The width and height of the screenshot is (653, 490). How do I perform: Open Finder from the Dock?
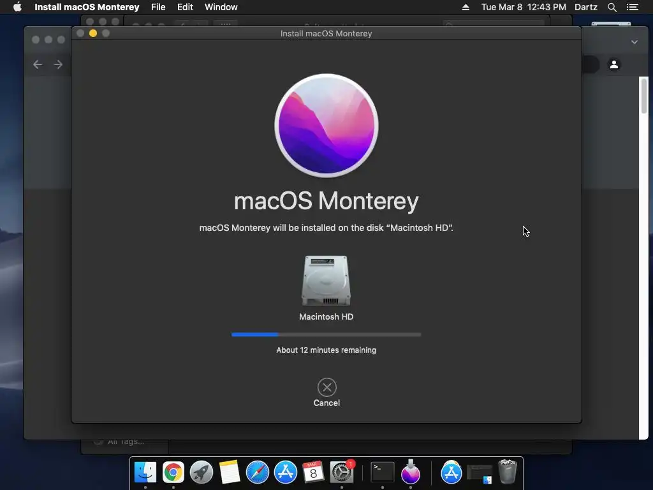click(x=145, y=472)
